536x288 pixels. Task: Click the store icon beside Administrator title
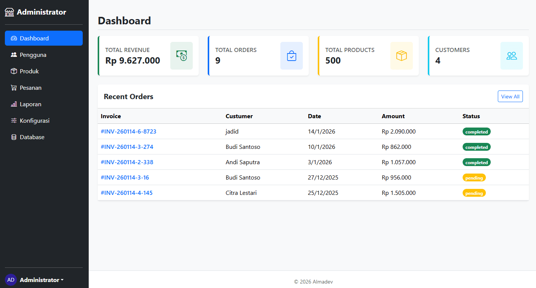click(9, 12)
